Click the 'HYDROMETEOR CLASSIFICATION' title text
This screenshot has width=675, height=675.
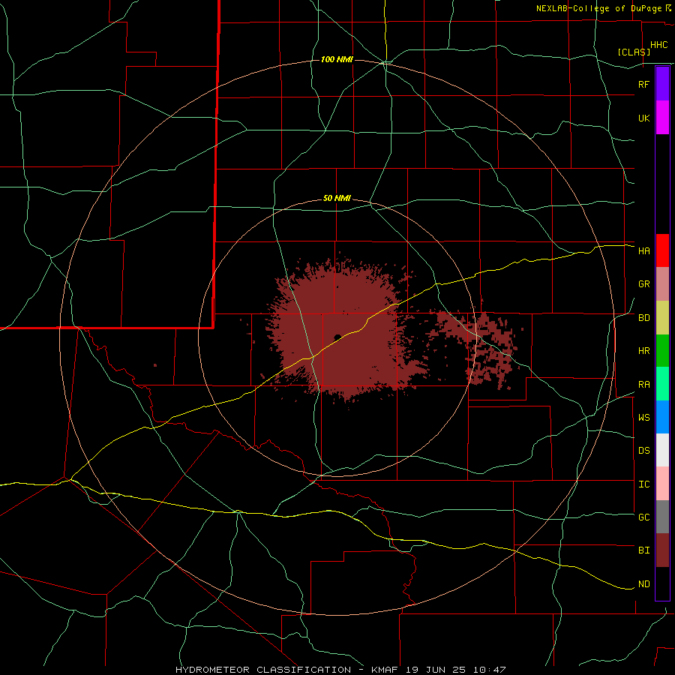click(x=263, y=670)
